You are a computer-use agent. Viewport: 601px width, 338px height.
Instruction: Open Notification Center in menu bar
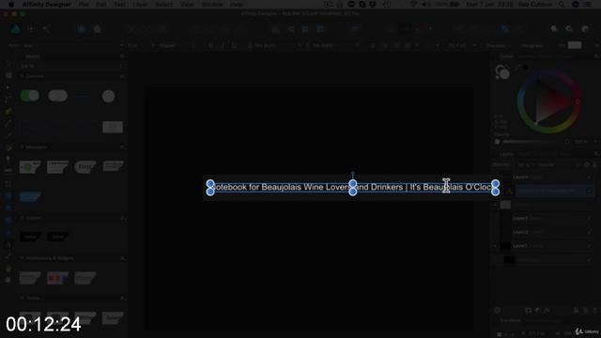[x=589, y=4]
